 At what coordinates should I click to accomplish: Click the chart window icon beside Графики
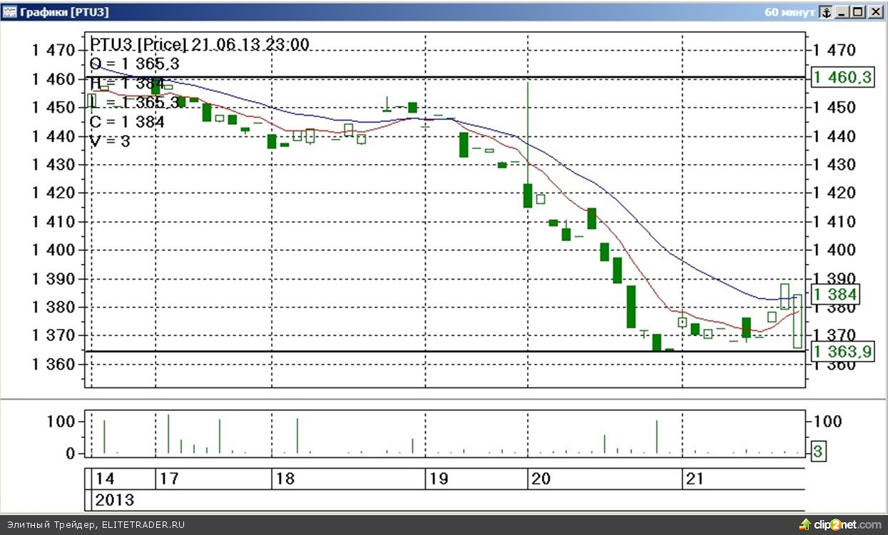point(9,12)
